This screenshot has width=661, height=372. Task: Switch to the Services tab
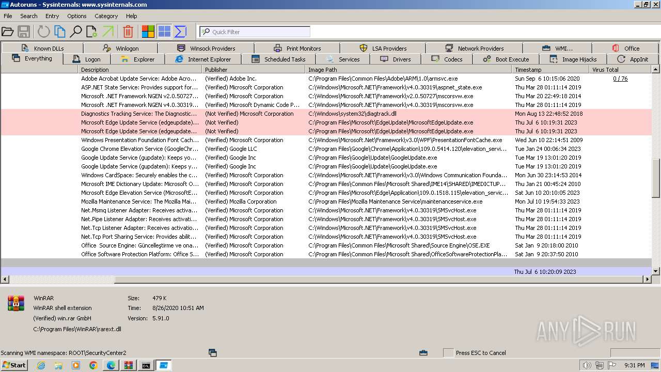(x=342, y=59)
